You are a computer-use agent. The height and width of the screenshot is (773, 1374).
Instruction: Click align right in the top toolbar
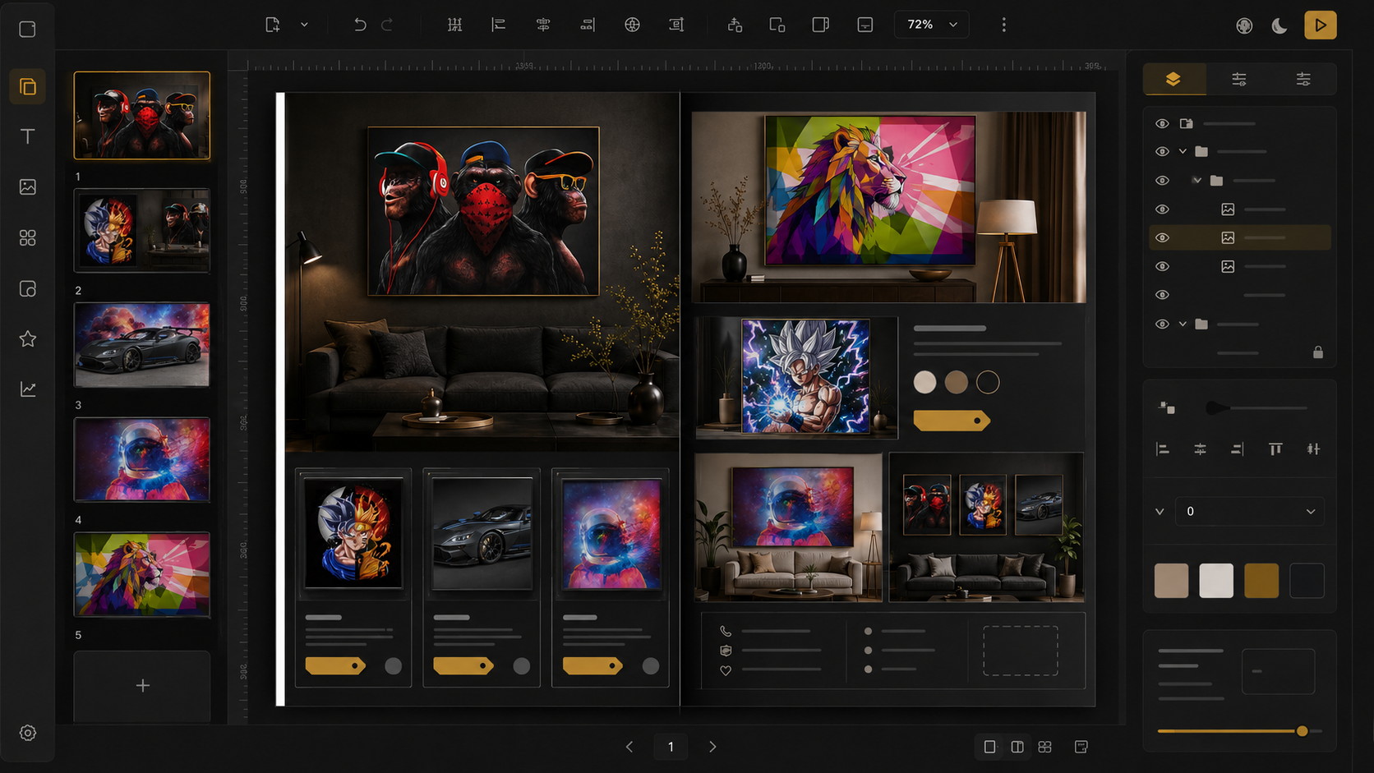[x=588, y=25]
